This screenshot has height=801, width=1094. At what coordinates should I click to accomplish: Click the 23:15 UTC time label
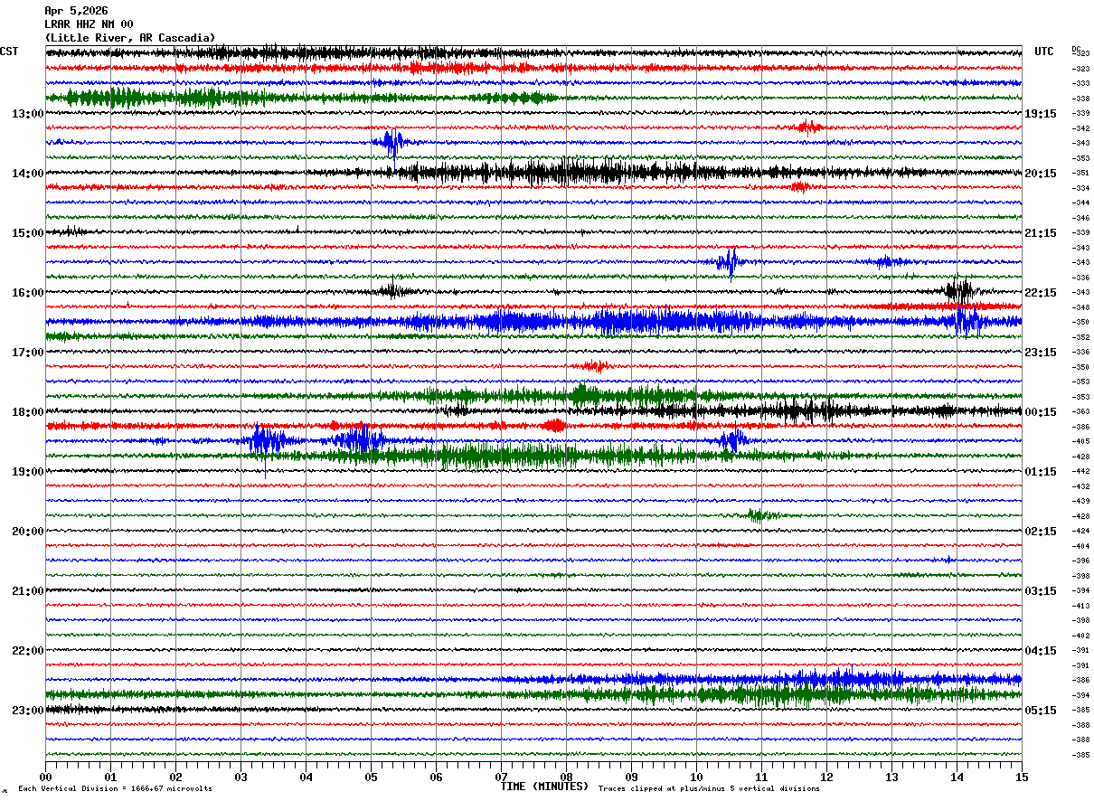[1041, 352]
